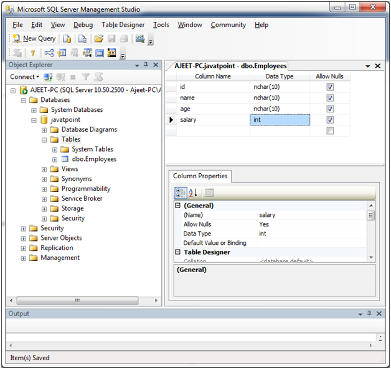Click the Print icon in toolbar

124,39
